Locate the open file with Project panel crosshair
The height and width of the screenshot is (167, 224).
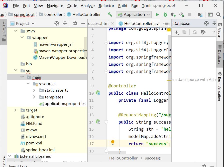tap(57, 23)
